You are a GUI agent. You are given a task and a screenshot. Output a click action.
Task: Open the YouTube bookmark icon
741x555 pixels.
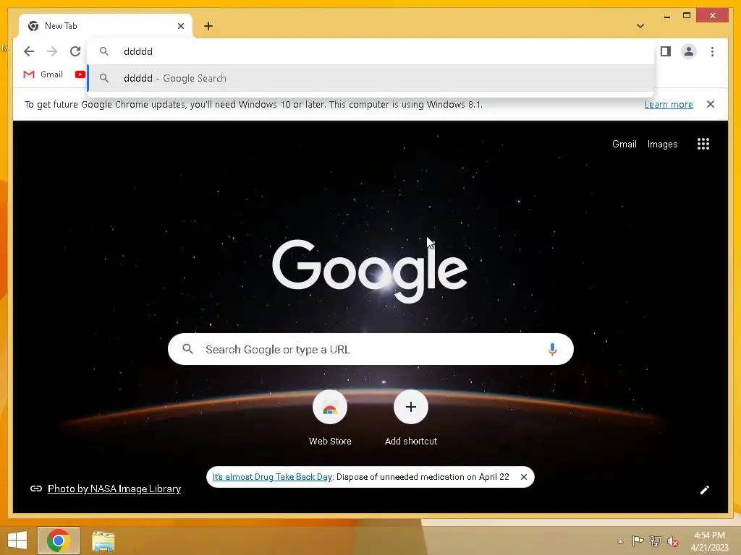pyautogui.click(x=80, y=74)
